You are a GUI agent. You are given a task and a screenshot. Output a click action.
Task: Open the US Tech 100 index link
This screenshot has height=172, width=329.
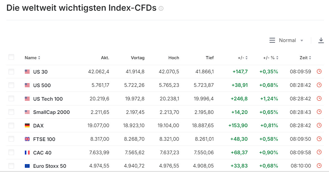pos(48,99)
